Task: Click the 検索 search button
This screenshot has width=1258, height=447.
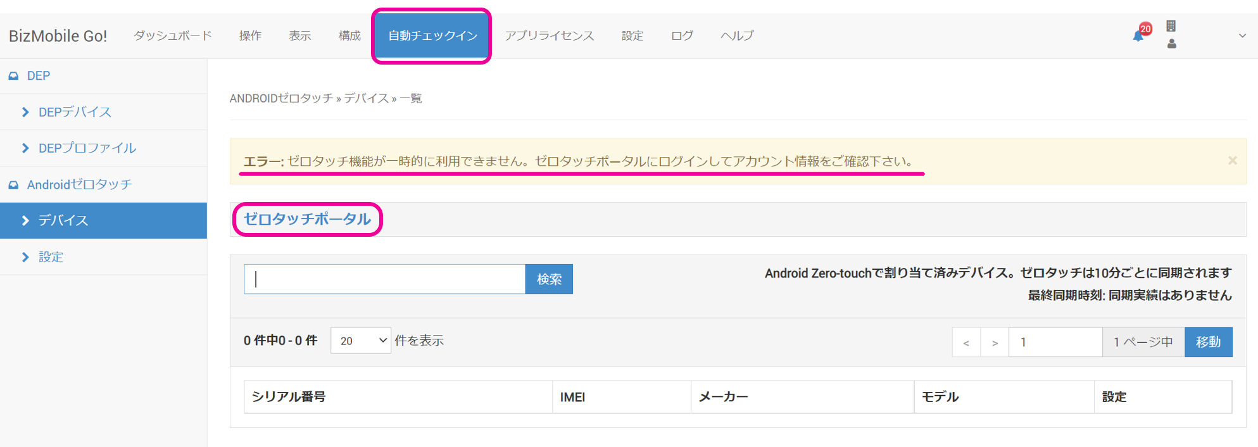Action: 549,279
